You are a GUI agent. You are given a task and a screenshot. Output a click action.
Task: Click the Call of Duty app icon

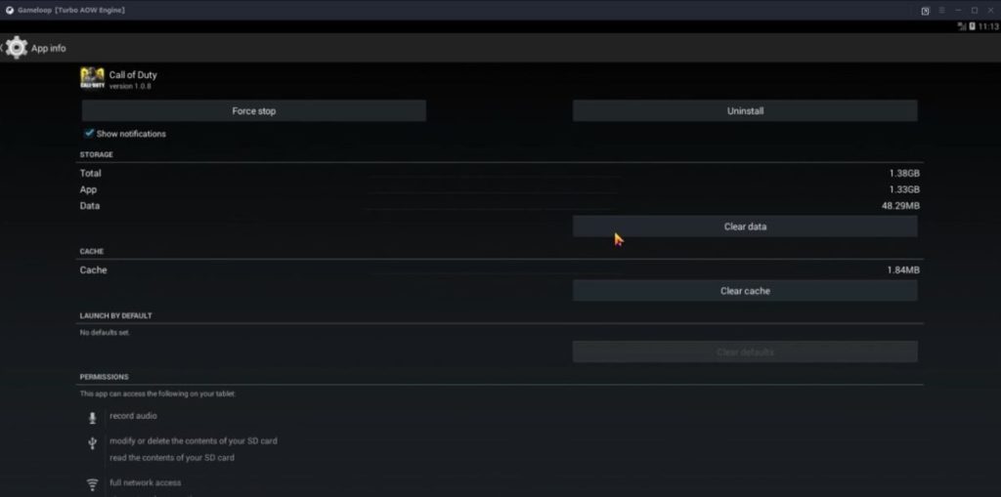92,78
